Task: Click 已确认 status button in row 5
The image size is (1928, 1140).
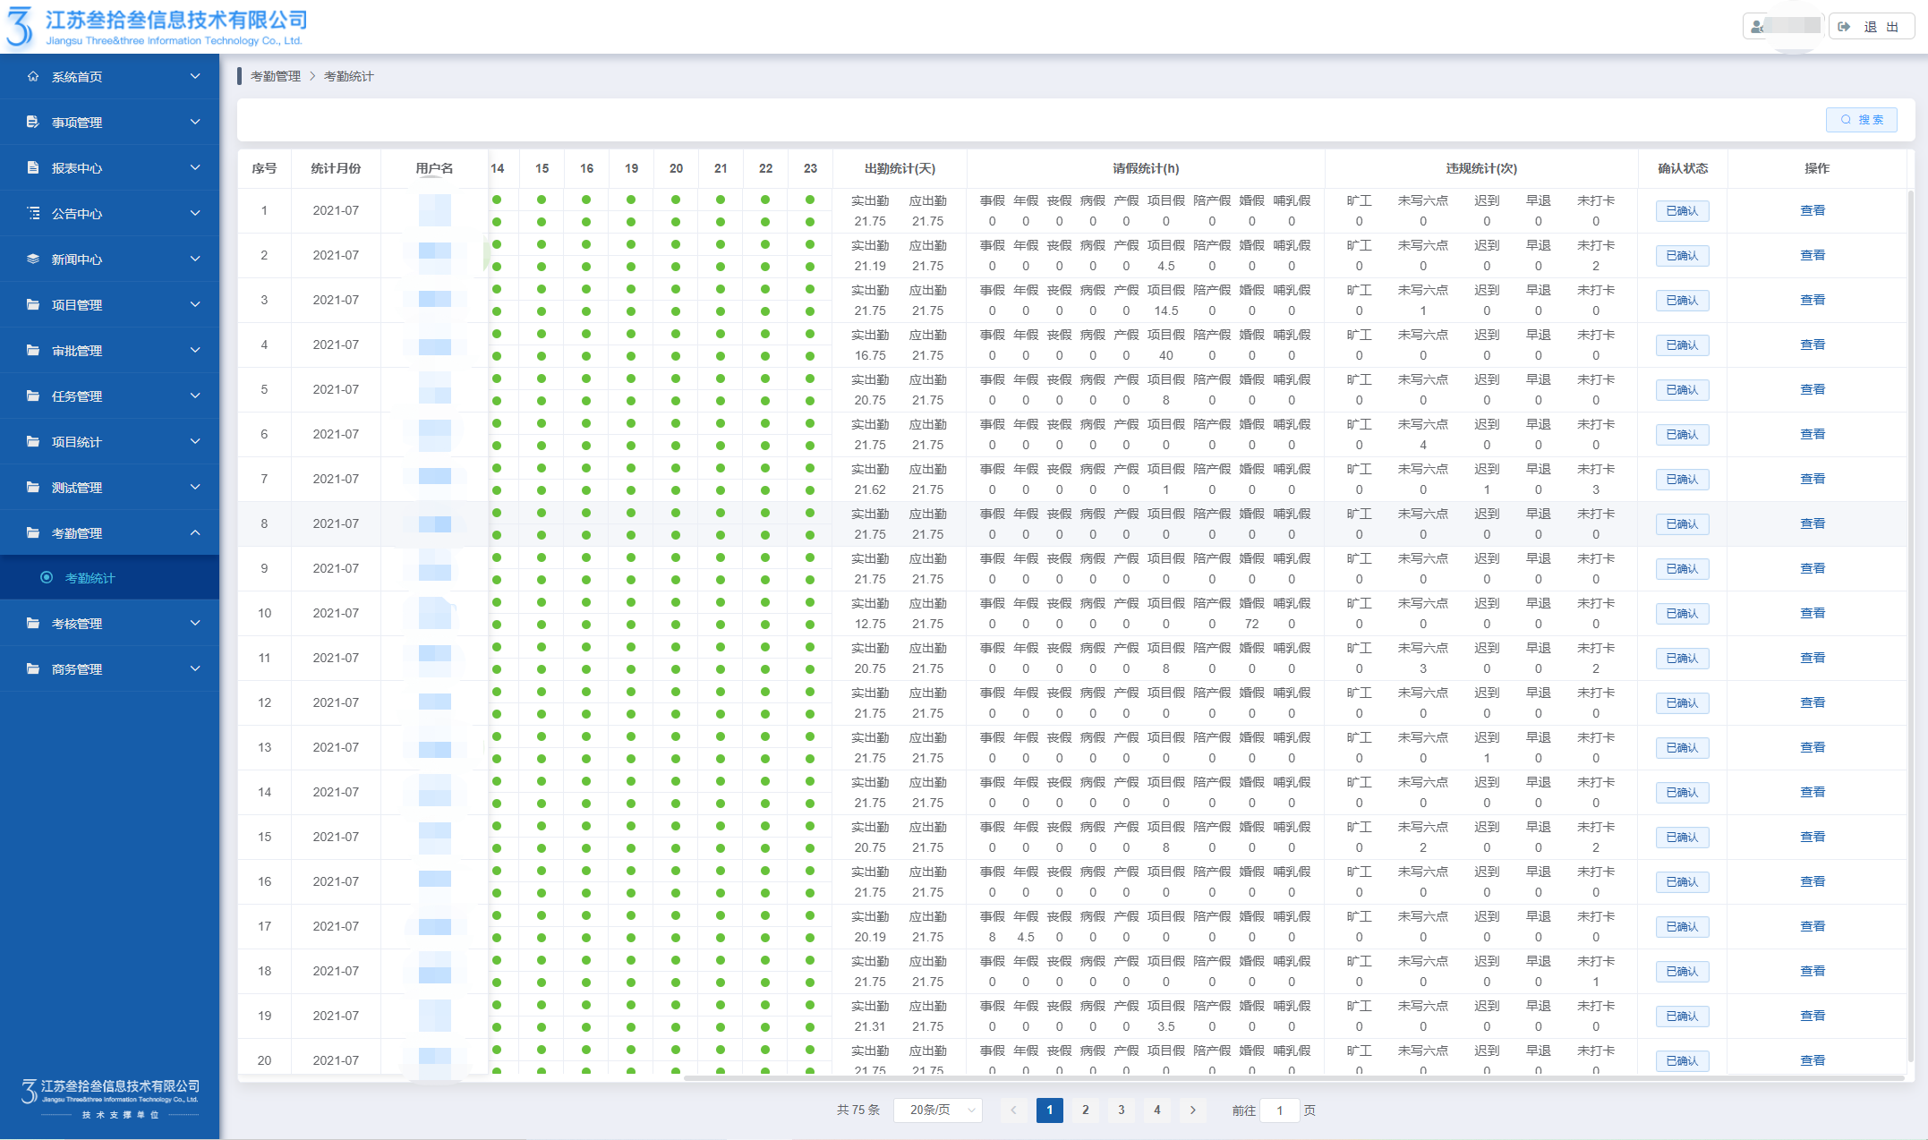Action: (1682, 390)
